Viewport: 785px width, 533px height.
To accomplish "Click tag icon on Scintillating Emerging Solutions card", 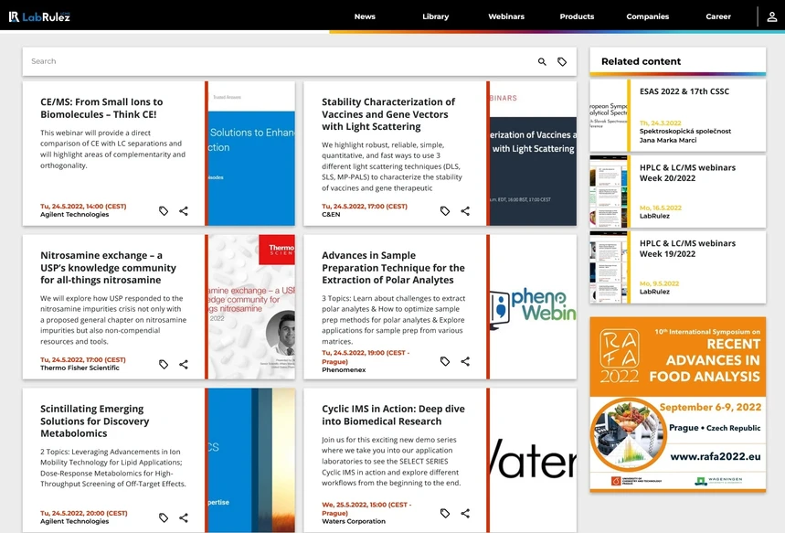I will click(164, 517).
